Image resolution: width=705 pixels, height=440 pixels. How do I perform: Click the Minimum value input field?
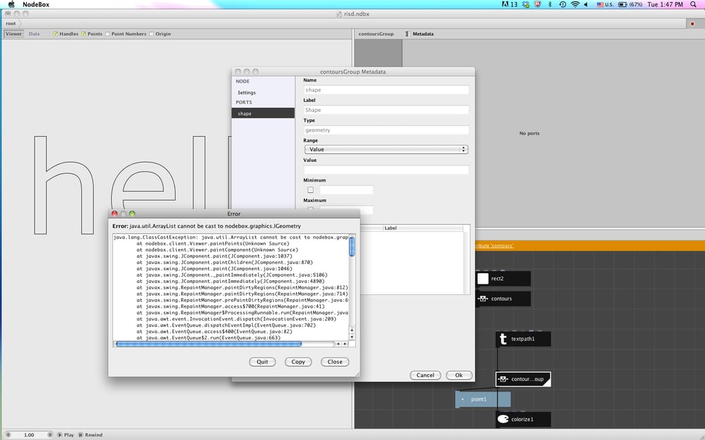(x=346, y=190)
